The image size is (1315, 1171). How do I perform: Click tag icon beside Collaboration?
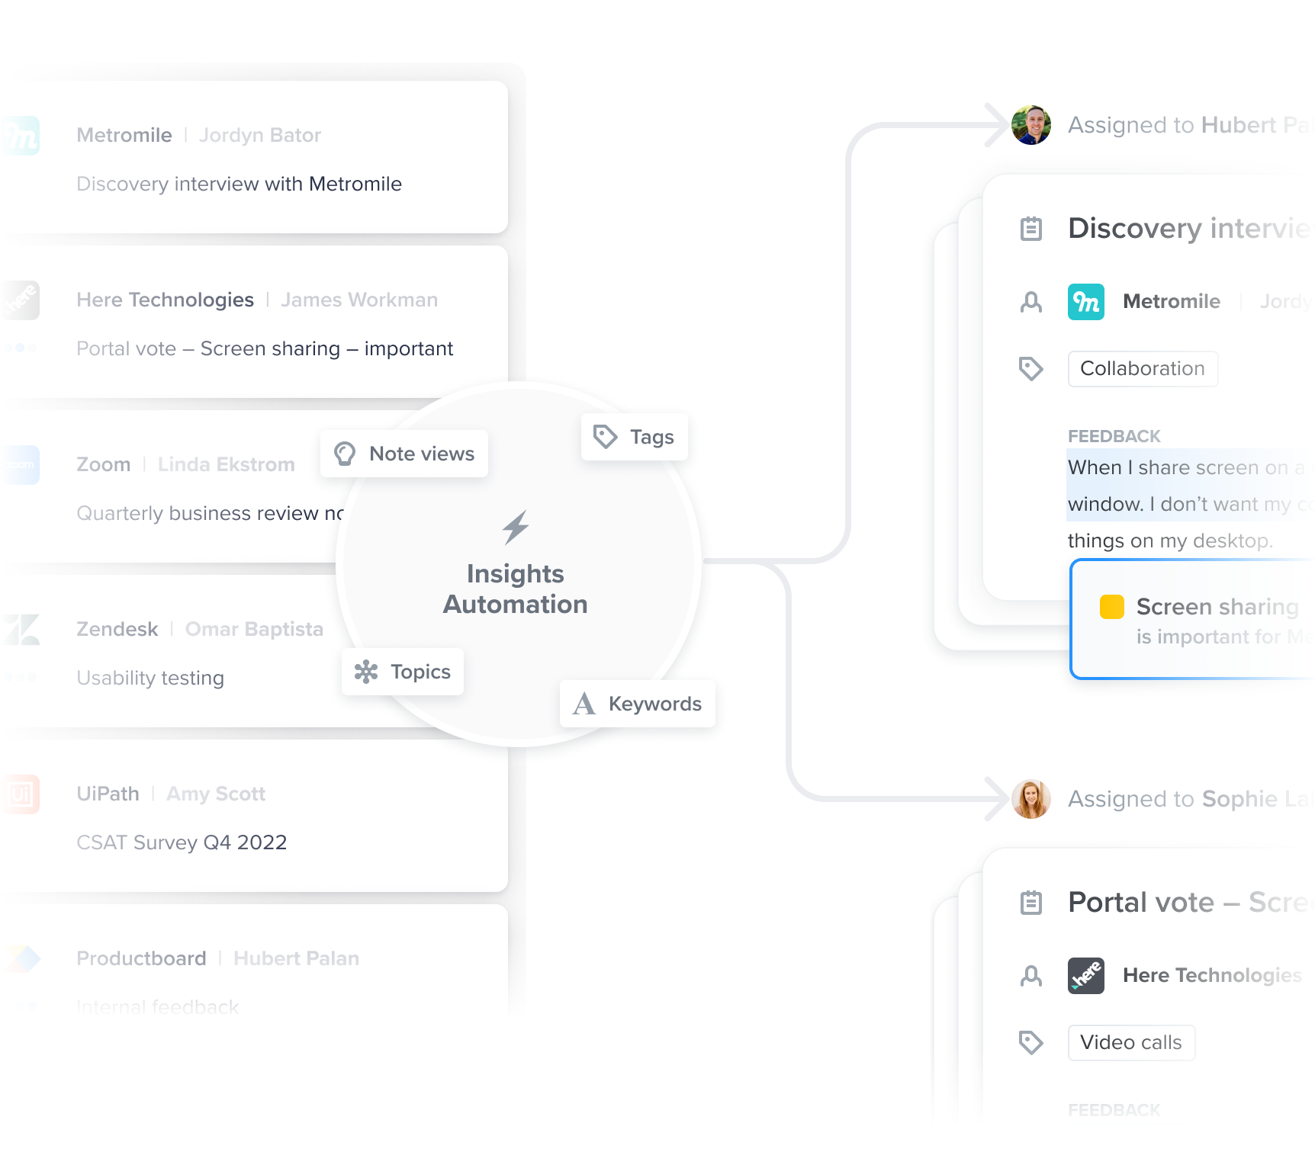[1031, 369]
